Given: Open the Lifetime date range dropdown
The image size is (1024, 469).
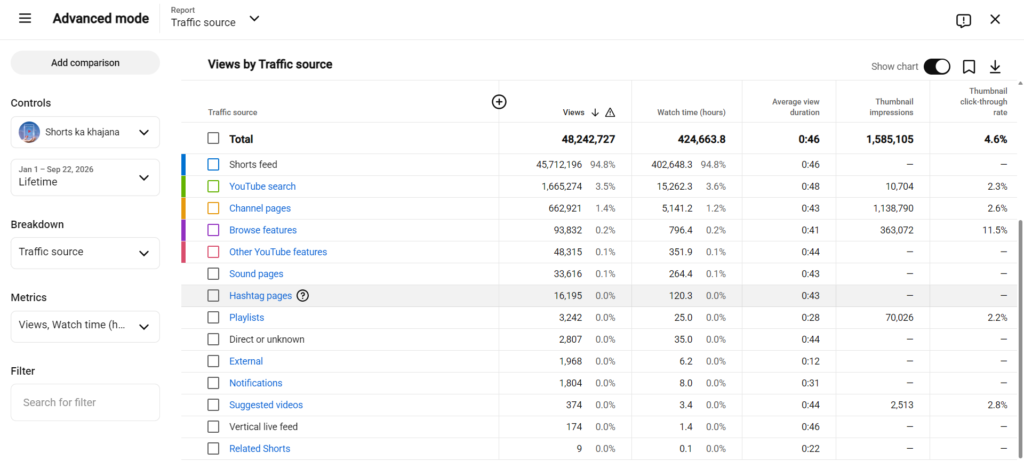Looking at the screenshot, I should click(85, 177).
